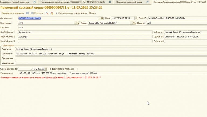Viewport: 207px width, 117px height.
Task: Click the Провести post document button
Action: coord(37,13)
